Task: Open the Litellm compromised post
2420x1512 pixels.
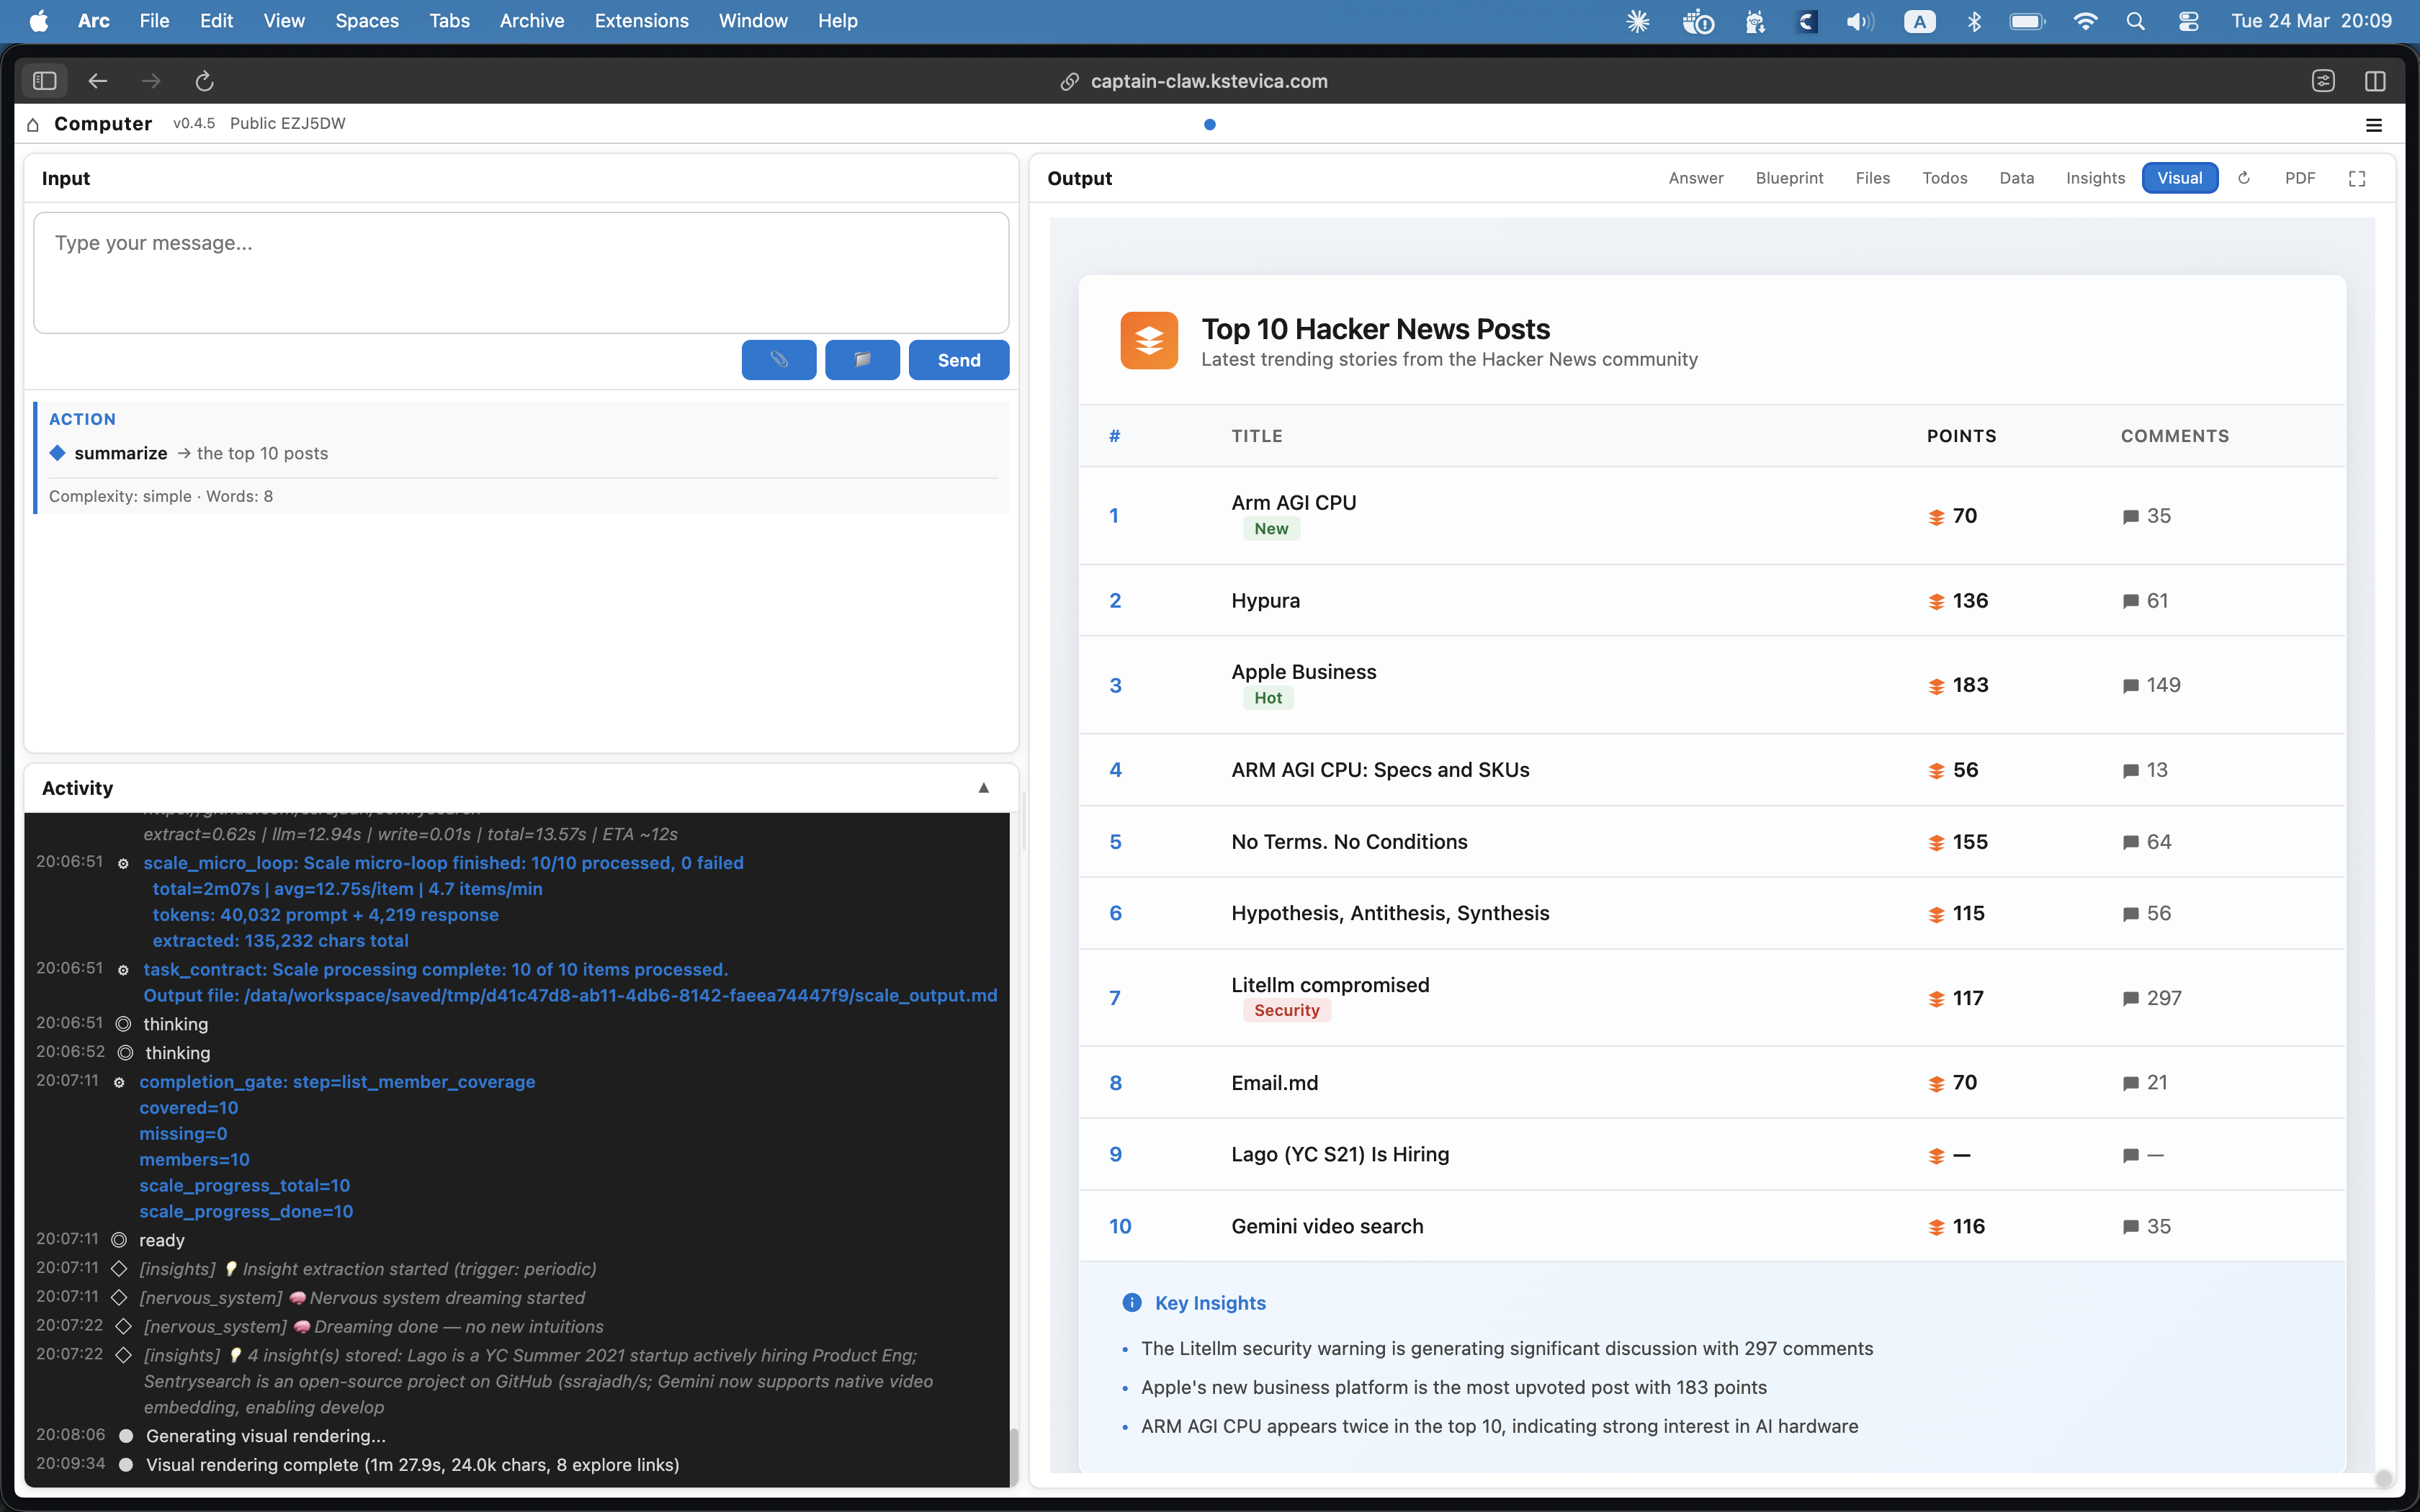Action: click(x=1330, y=985)
